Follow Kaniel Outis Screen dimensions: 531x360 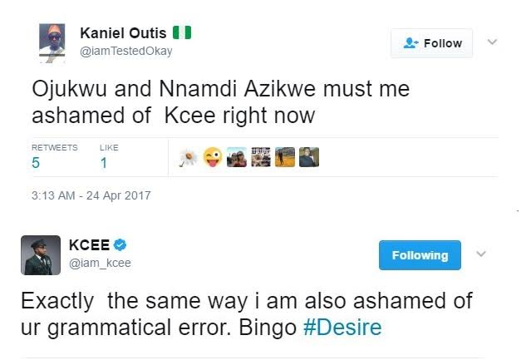click(x=431, y=43)
